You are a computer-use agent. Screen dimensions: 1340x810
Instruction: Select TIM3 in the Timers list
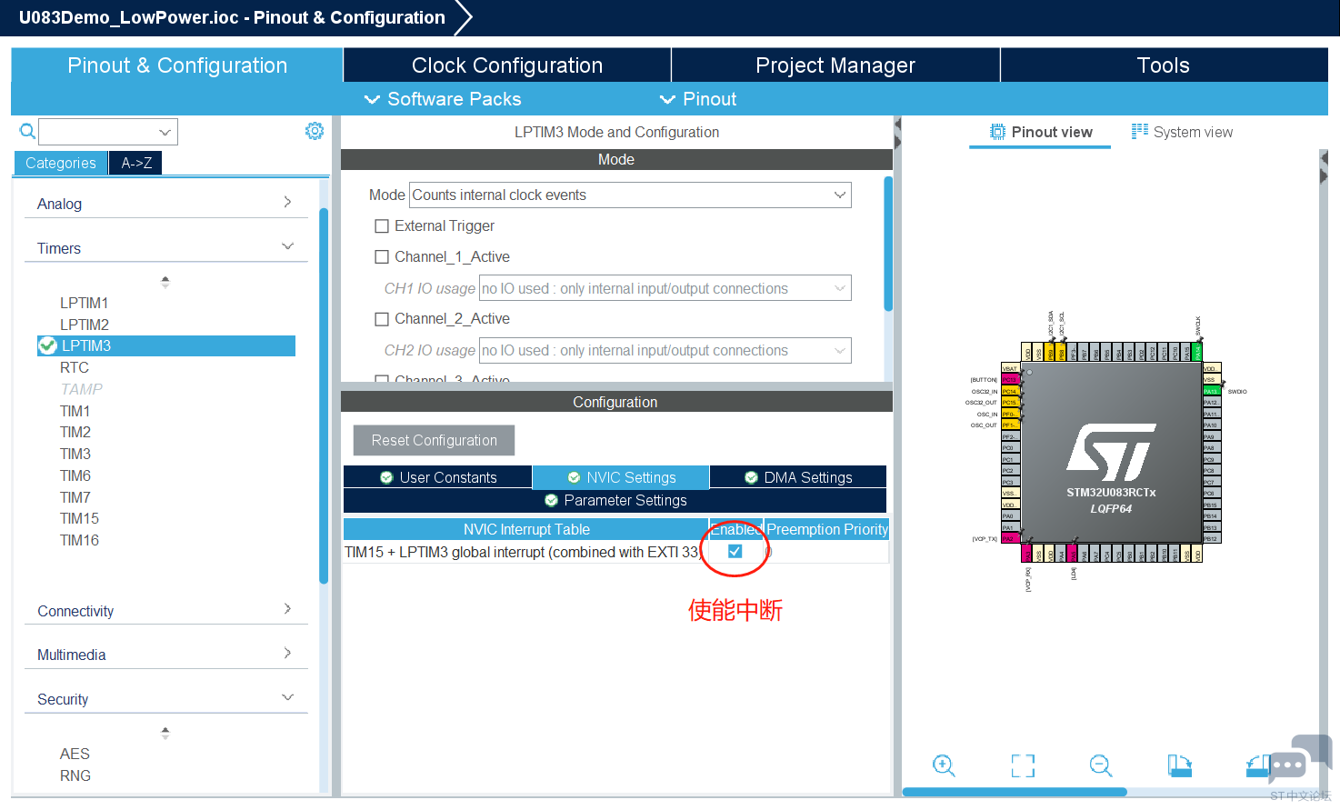(75, 454)
